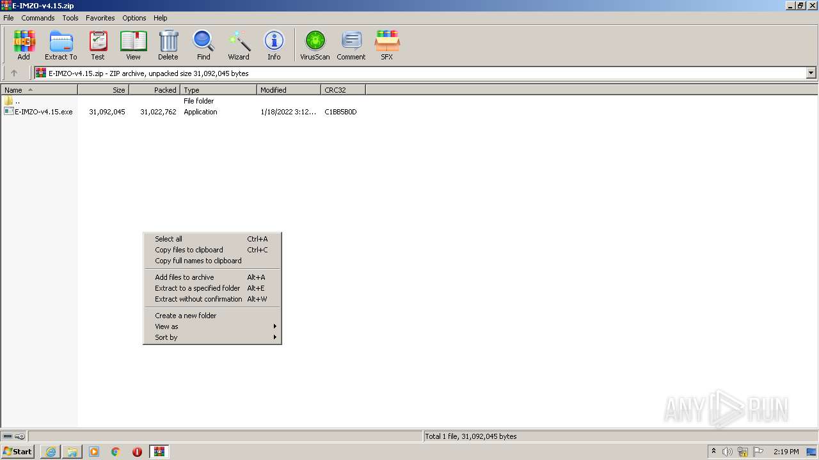Click the volume speaker tray icon

pyautogui.click(x=728, y=452)
